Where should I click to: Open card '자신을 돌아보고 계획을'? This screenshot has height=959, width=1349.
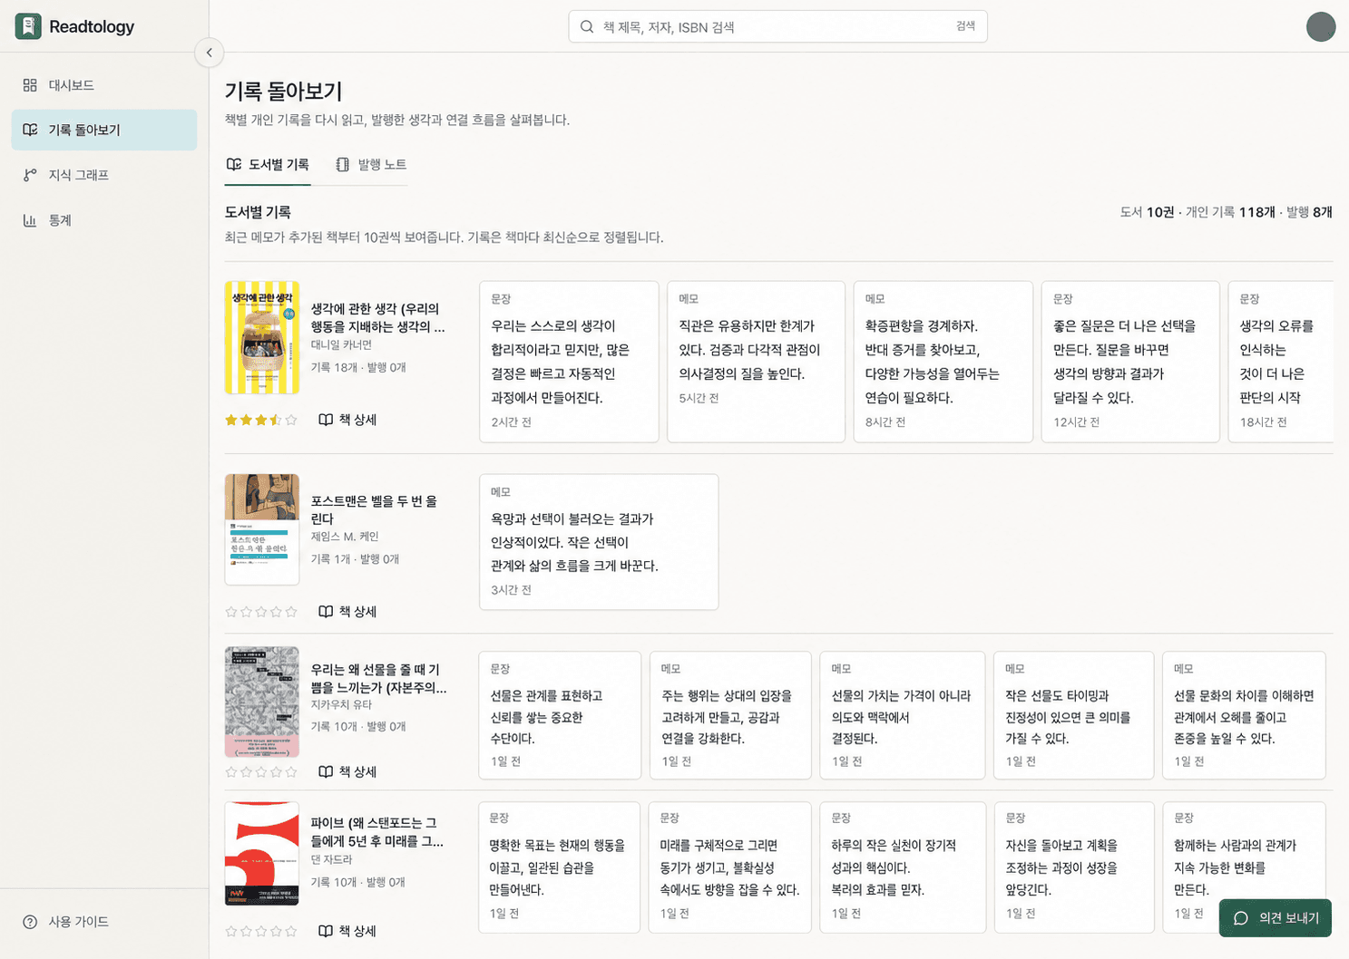pos(1074,867)
